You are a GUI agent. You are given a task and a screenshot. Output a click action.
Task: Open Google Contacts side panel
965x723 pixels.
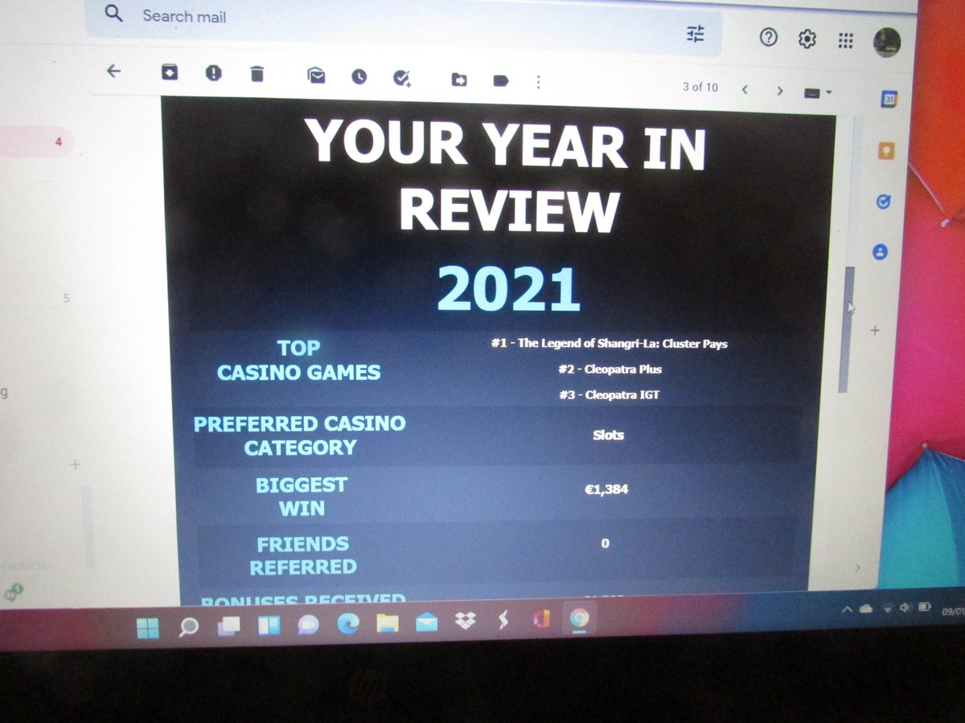coord(881,252)
